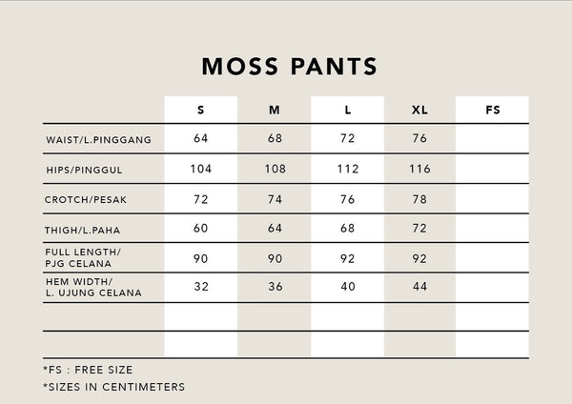
Task: Select the FULL LENGTH/PJG CELANA row label
Action: click(85, 258)
